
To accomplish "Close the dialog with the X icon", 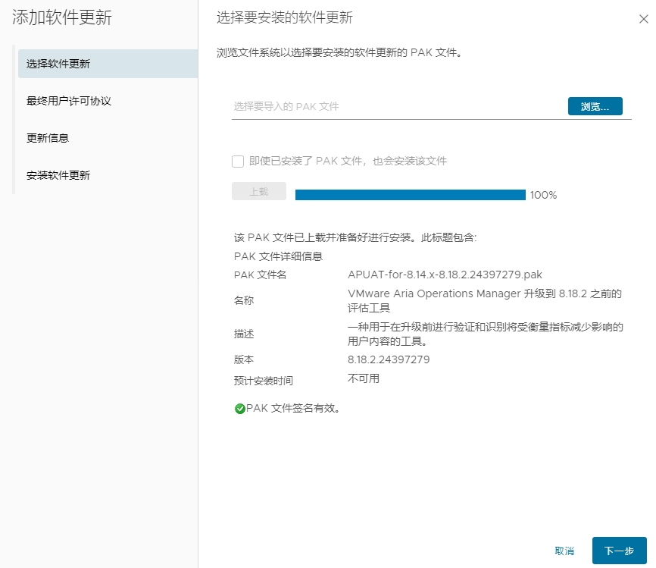I will click(x=643, y=20).
